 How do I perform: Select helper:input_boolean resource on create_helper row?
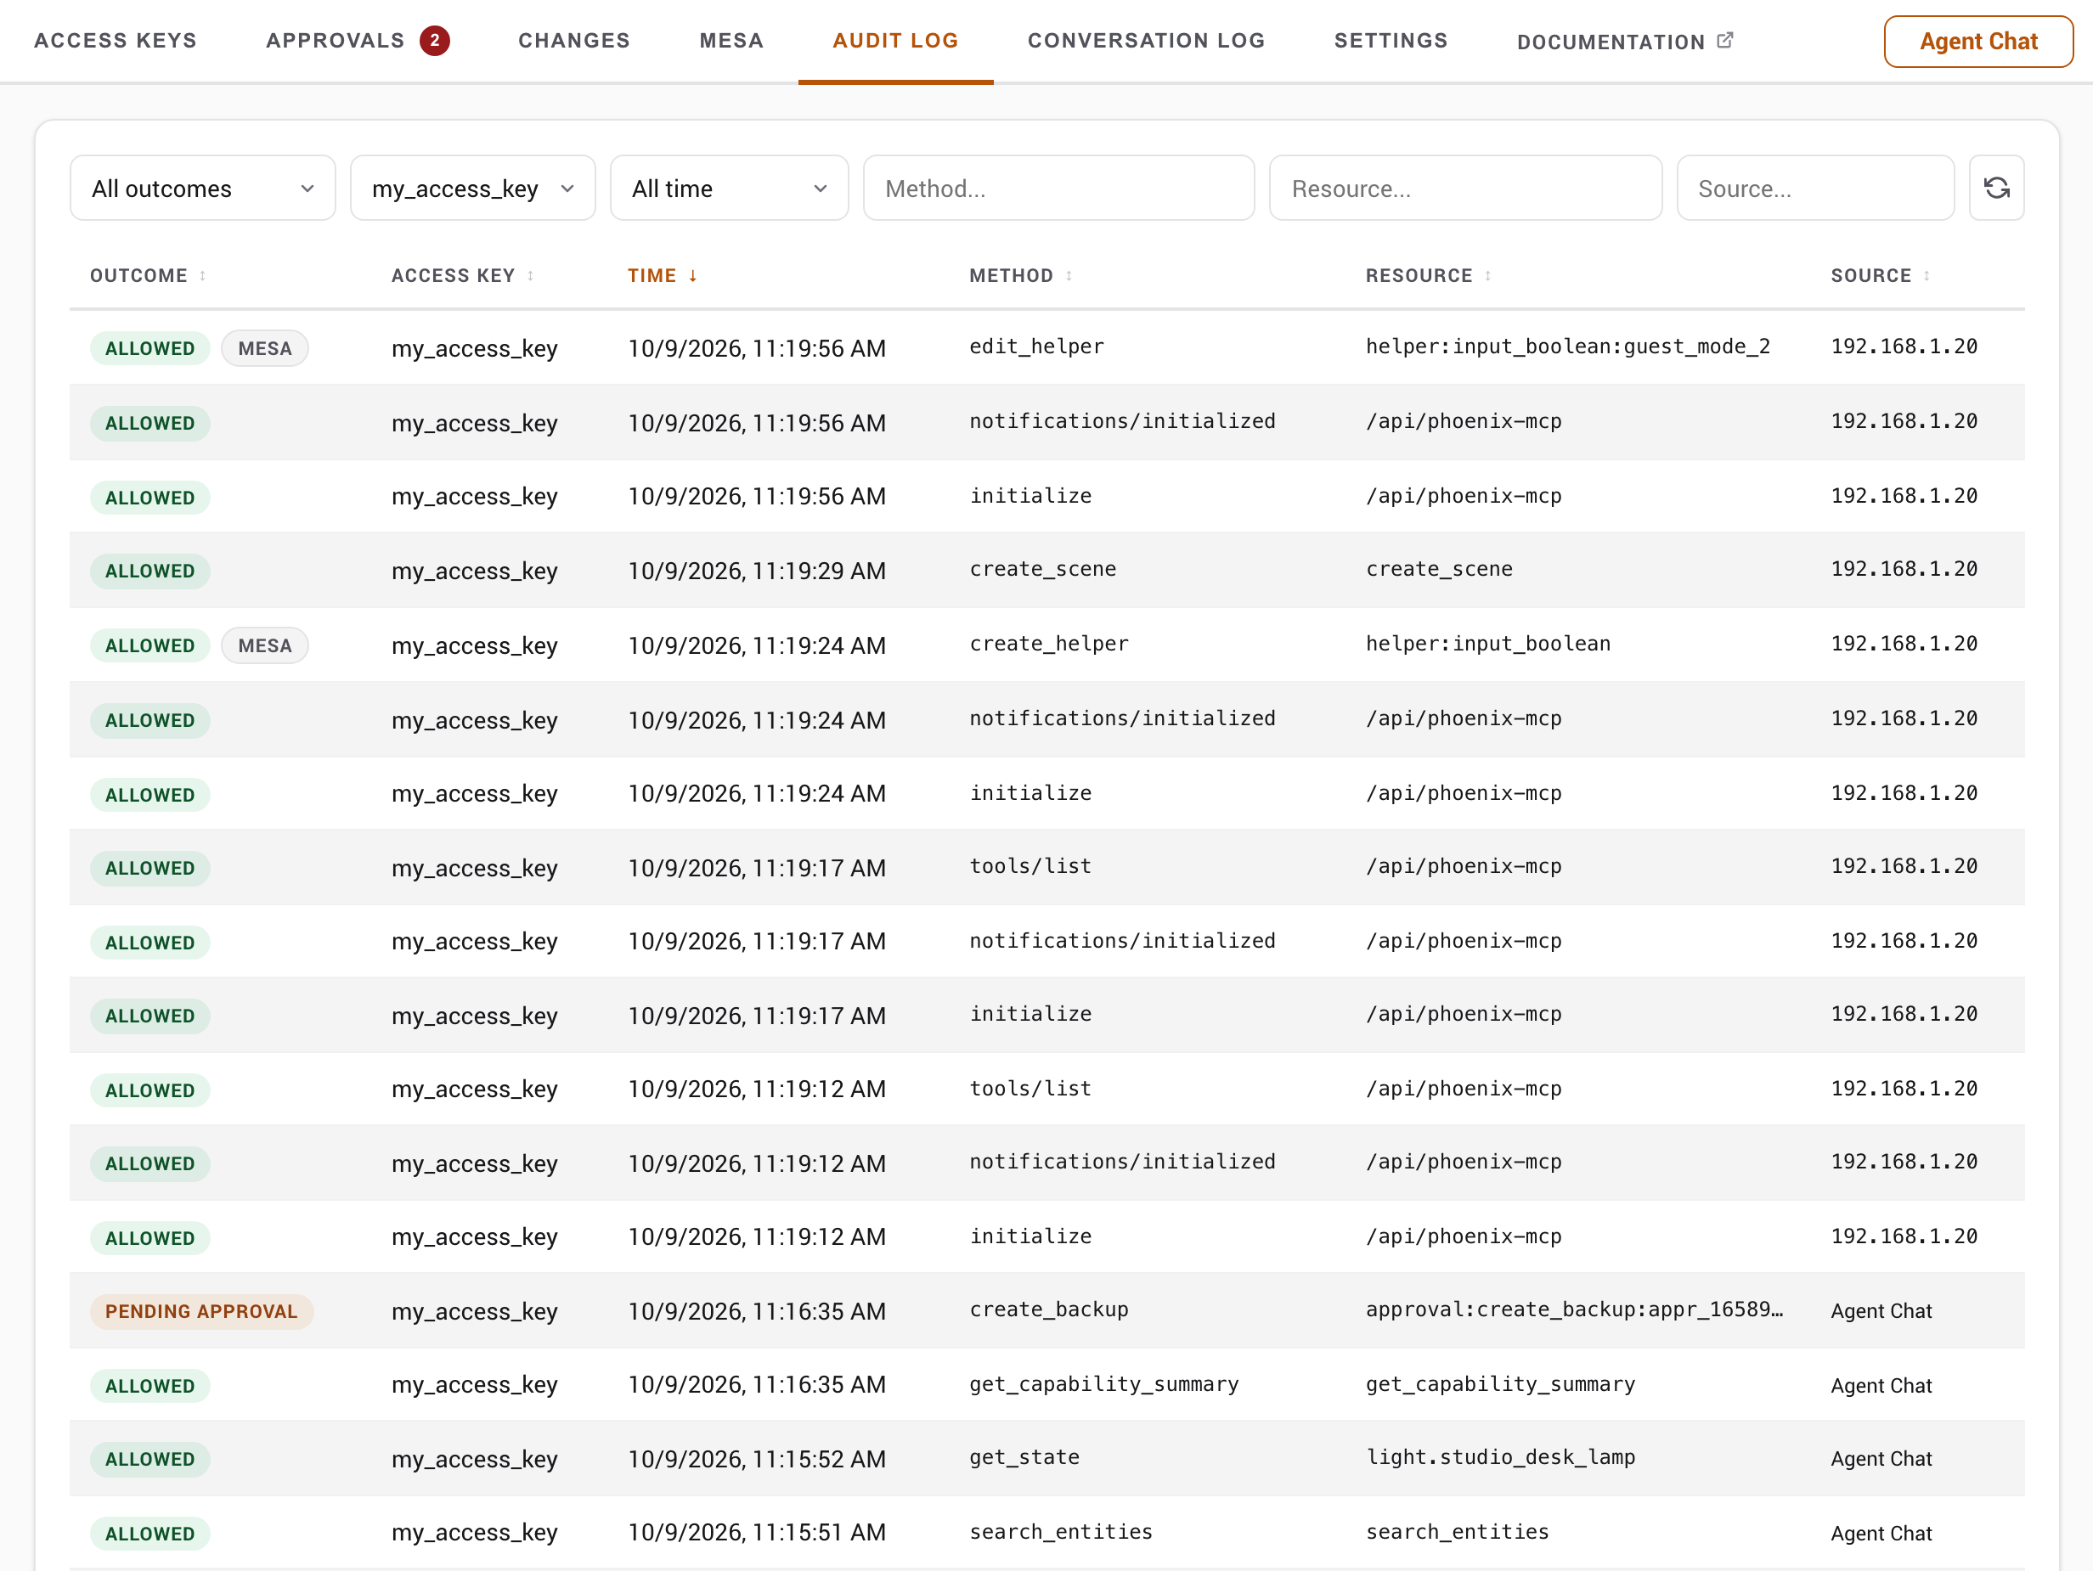tap(1487, 643)
